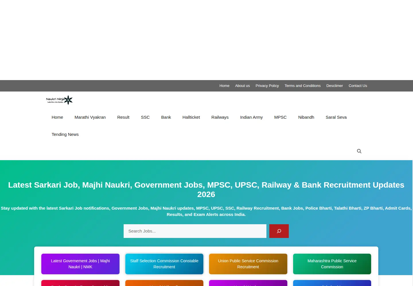Select MPSC in the navigation menu

pos(280,117)
